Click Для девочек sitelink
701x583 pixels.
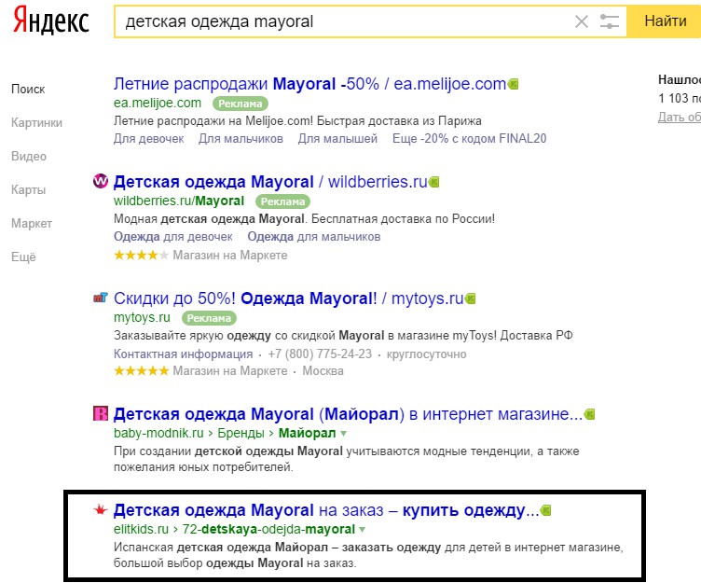[x=148, y=139]
